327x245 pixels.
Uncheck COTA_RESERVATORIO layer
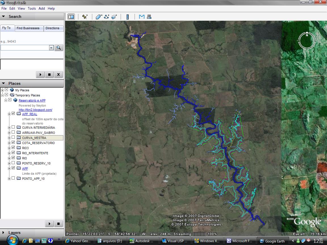point(13,143)
